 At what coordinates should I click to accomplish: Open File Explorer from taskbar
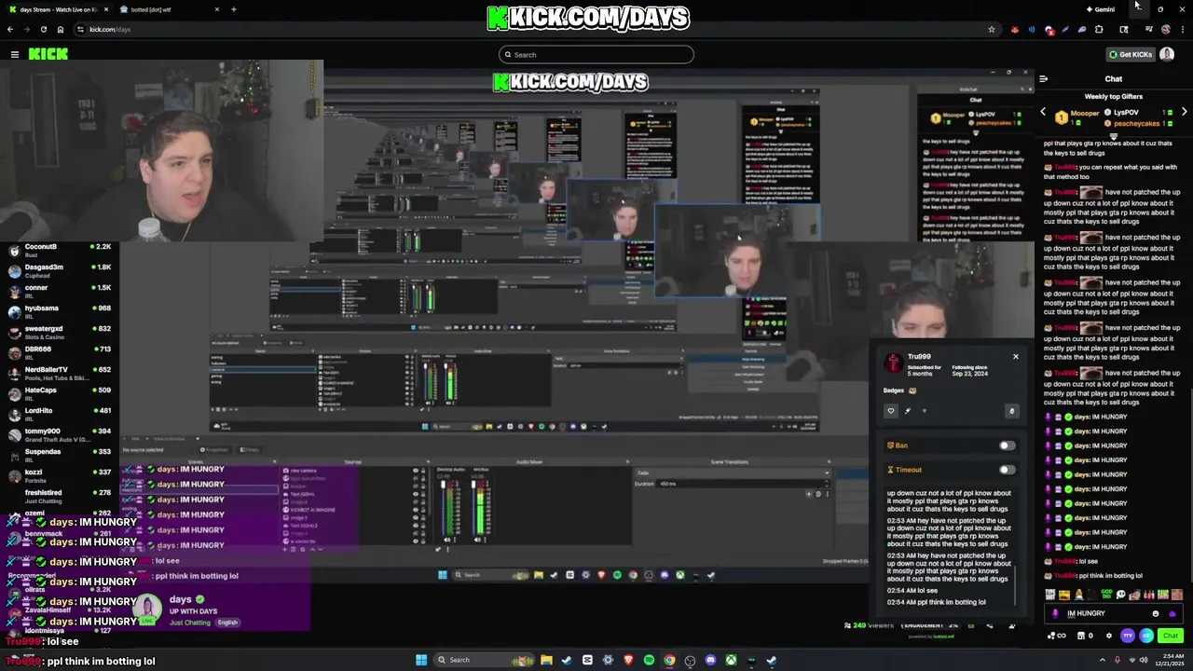[546, 660]
